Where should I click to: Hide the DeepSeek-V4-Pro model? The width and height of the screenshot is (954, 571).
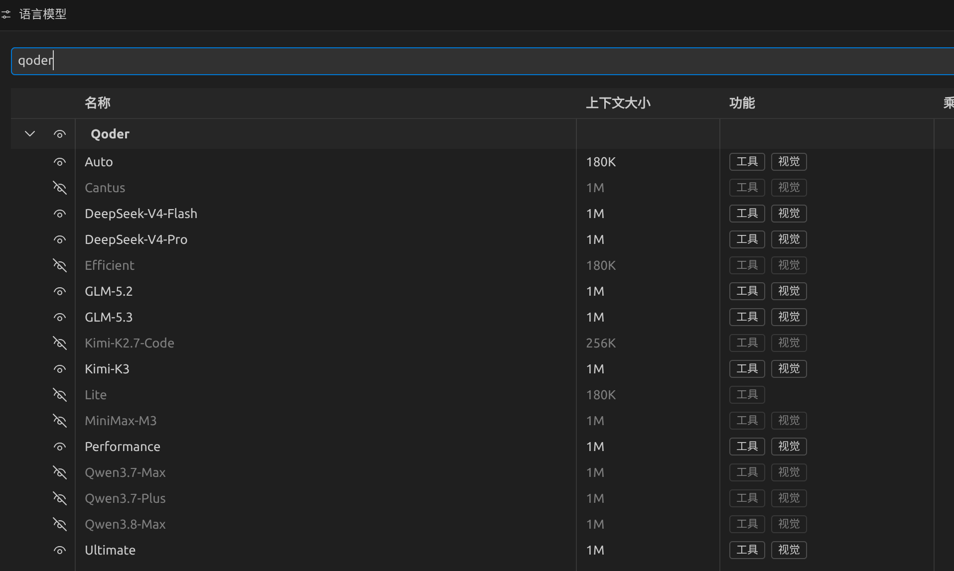pos(60,239)
